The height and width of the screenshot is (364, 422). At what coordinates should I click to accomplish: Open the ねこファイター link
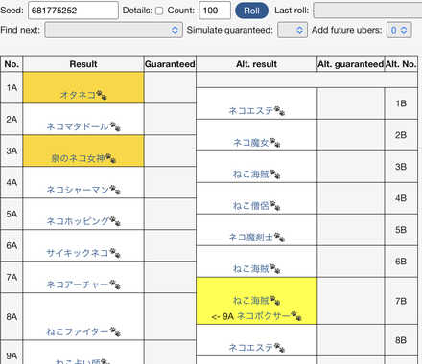tap(78, 331)
